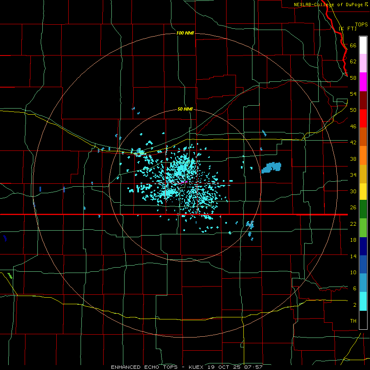Click the "[K FT]" units label
The width and height of the screenshot is (370, 370).
(x=347, y=28)
